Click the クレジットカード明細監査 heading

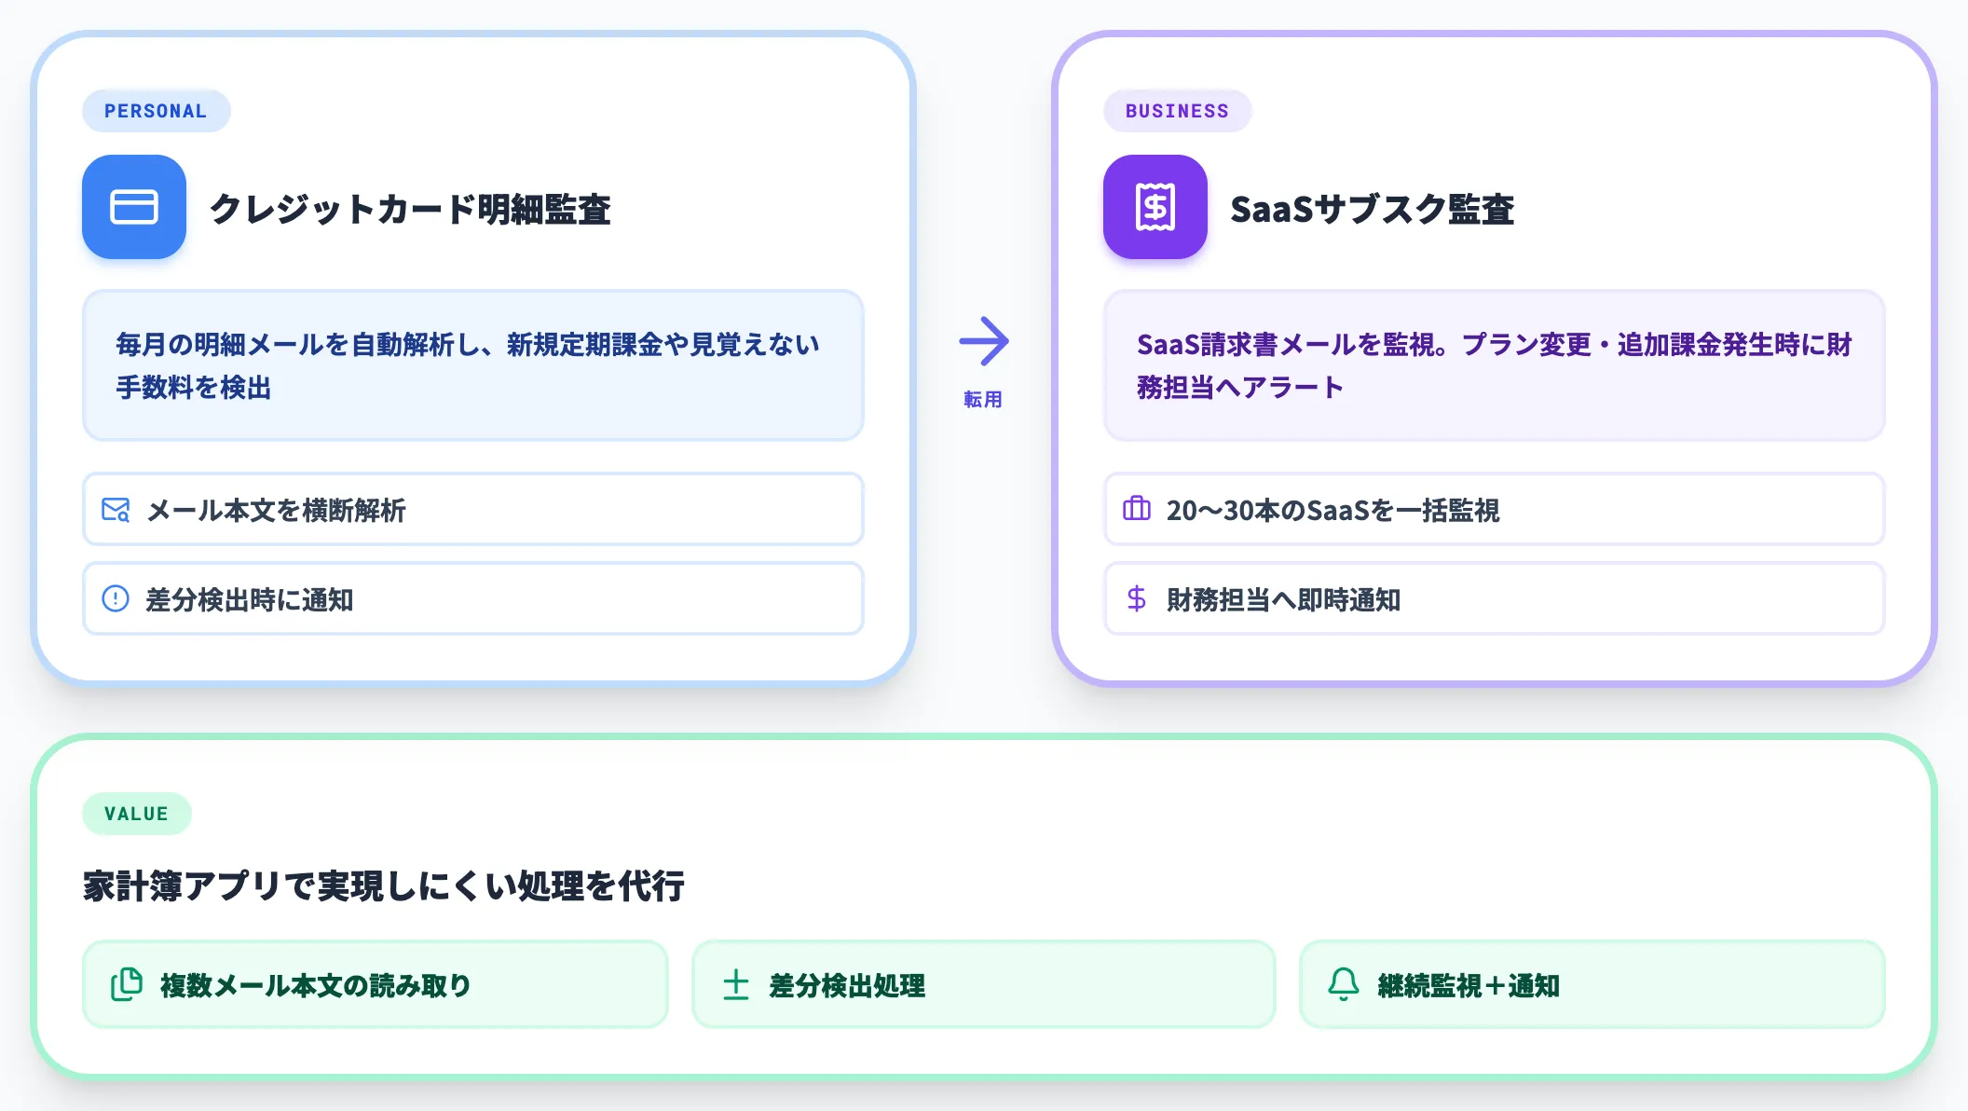tap(410, 209)
